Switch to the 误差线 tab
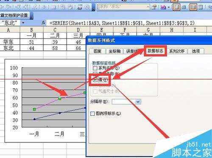 point(132,51)
